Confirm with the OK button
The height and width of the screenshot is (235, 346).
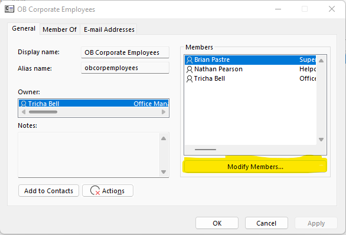tap(217, 223)
